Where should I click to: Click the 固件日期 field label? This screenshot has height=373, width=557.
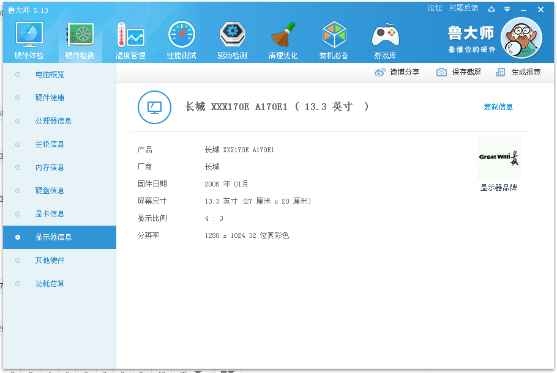(x=152, y=184)
